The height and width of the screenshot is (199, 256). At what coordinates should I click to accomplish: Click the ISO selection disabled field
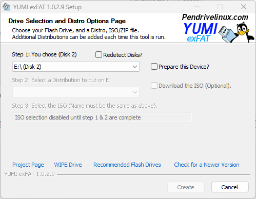click(x=102, y=117)
